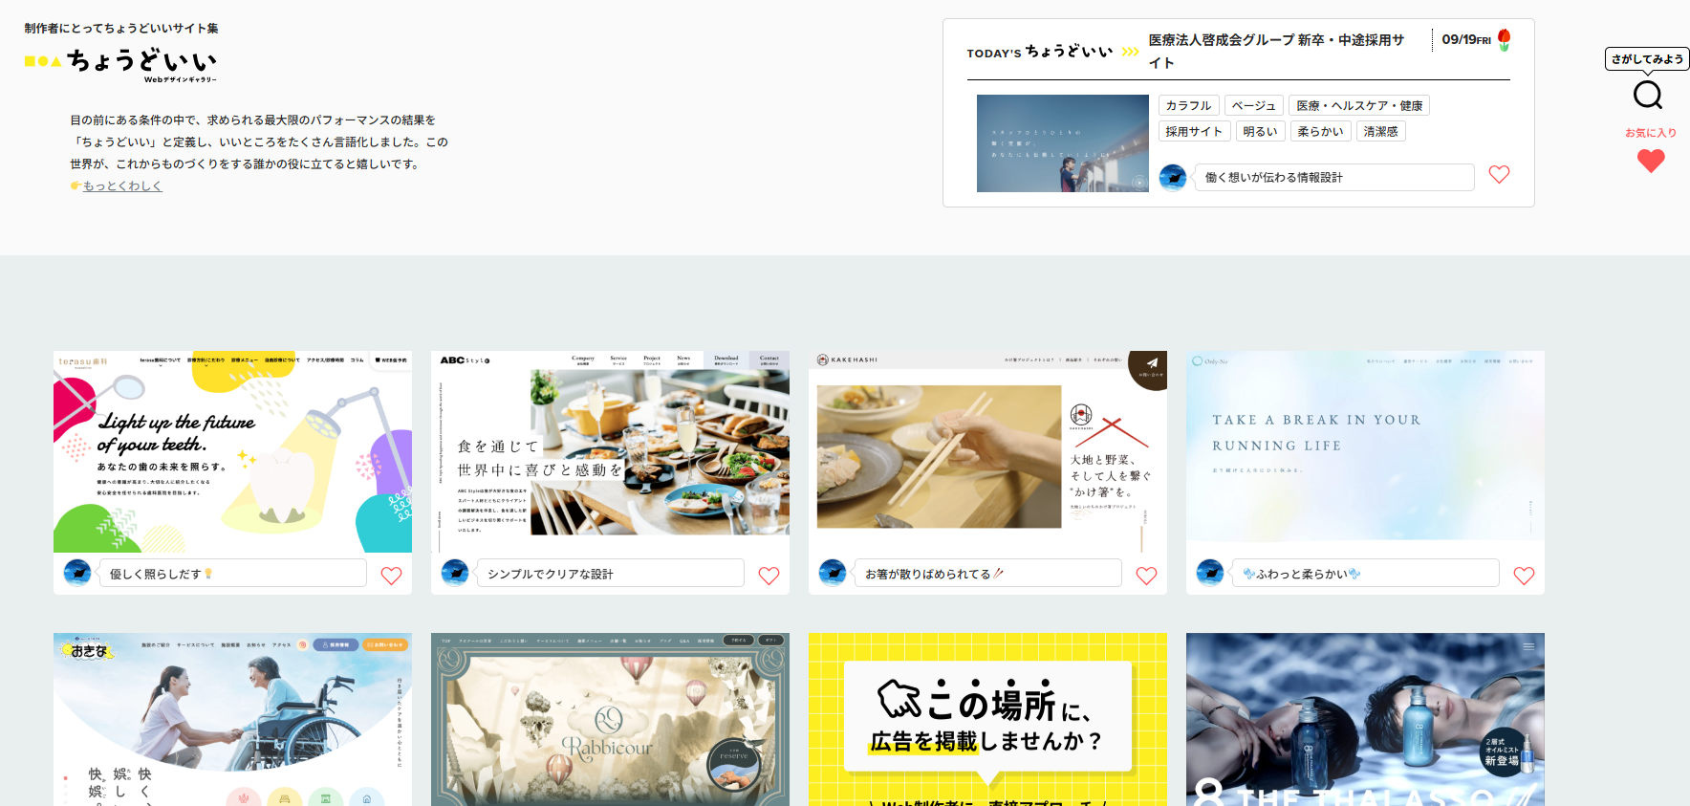The height and width of the screenshot is (806, 1690).
Task: Open favorites with the red heart icon
Action: pos(1650,161)
